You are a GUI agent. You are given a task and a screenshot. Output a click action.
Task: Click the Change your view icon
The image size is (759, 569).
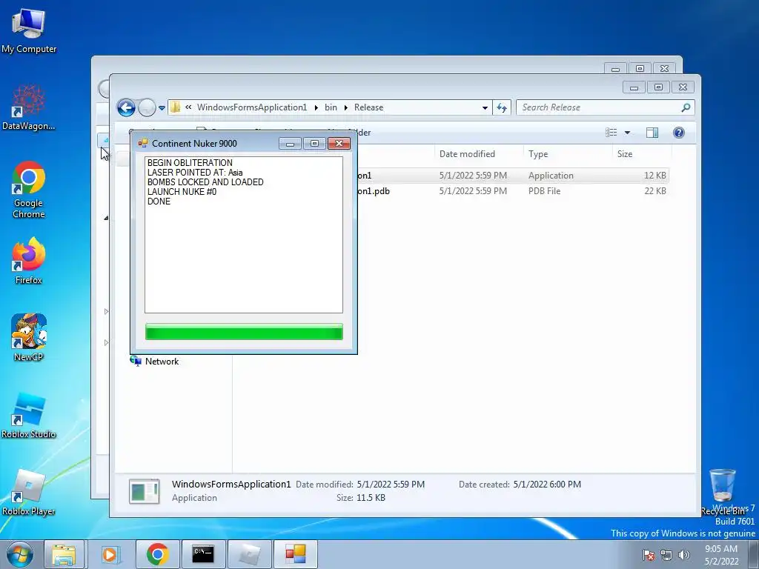(x=611, y=133)
